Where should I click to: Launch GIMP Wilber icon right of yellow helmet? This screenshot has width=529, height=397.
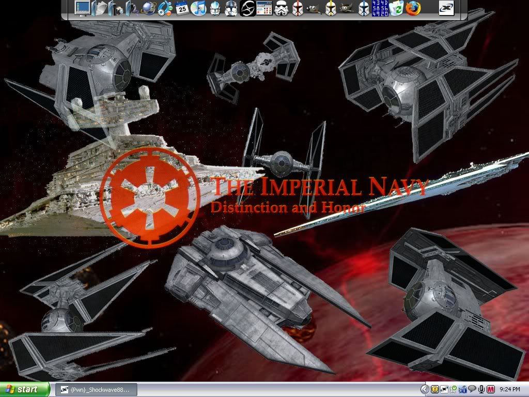[347, 8]
